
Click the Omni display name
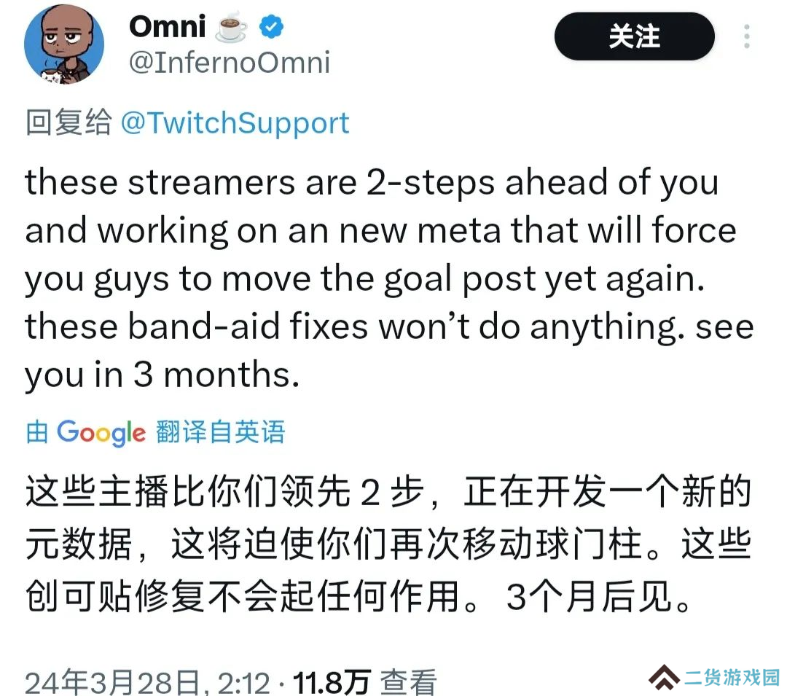pyautogui.click(x=168, y=26)
